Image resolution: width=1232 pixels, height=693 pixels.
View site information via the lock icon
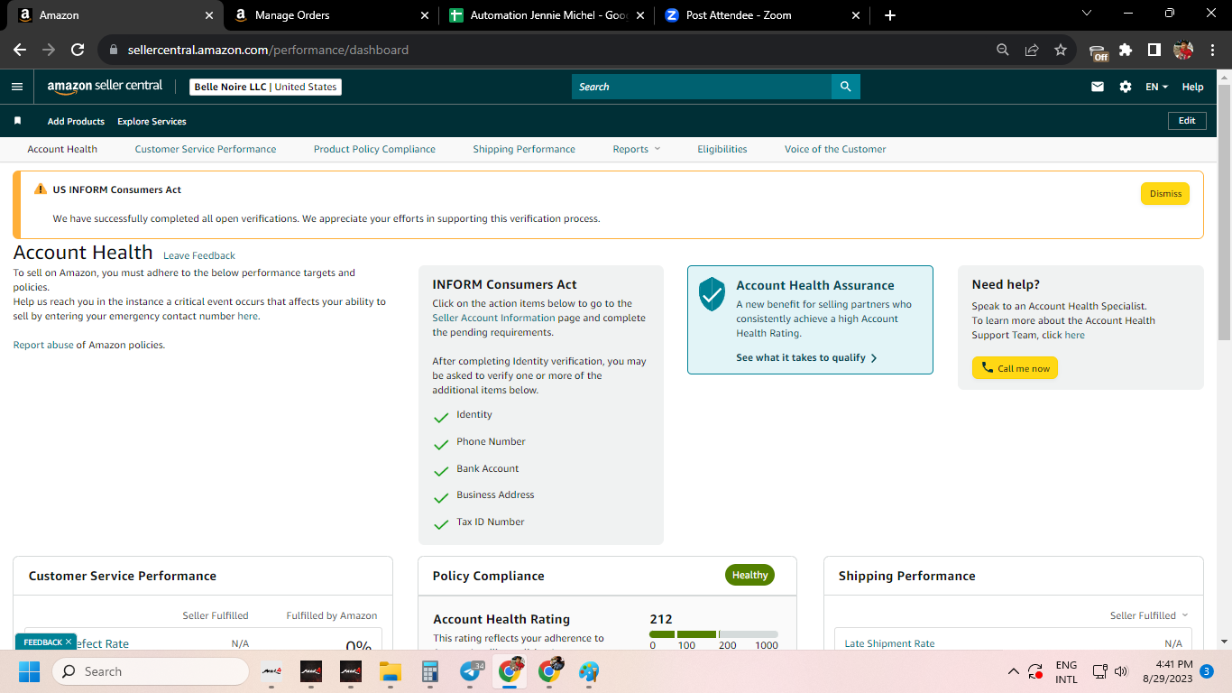[114, 50]
